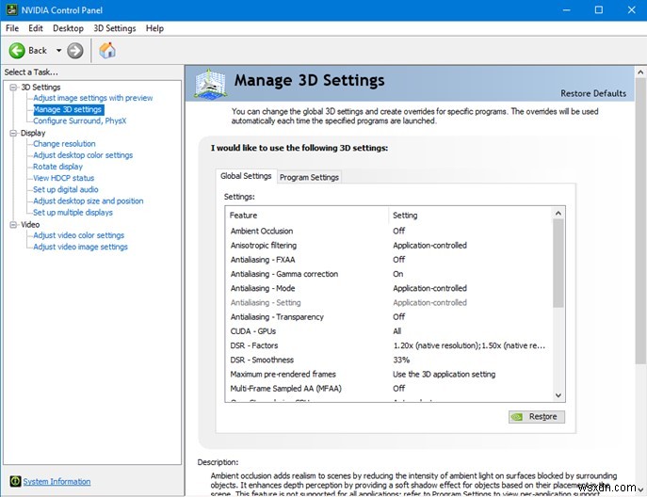This screenshot has width=647, height=497.
Task: Switch to the Program Settings tab
Action: coord(309,177)
